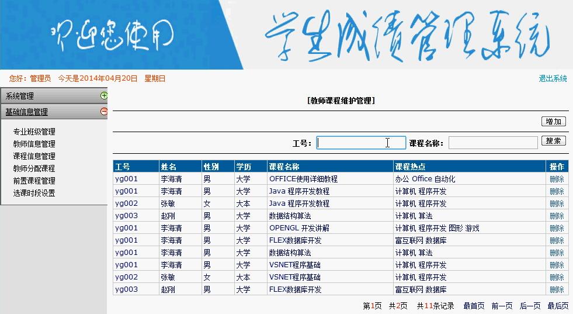Click the 课程名称 column header

coord(330,167)
